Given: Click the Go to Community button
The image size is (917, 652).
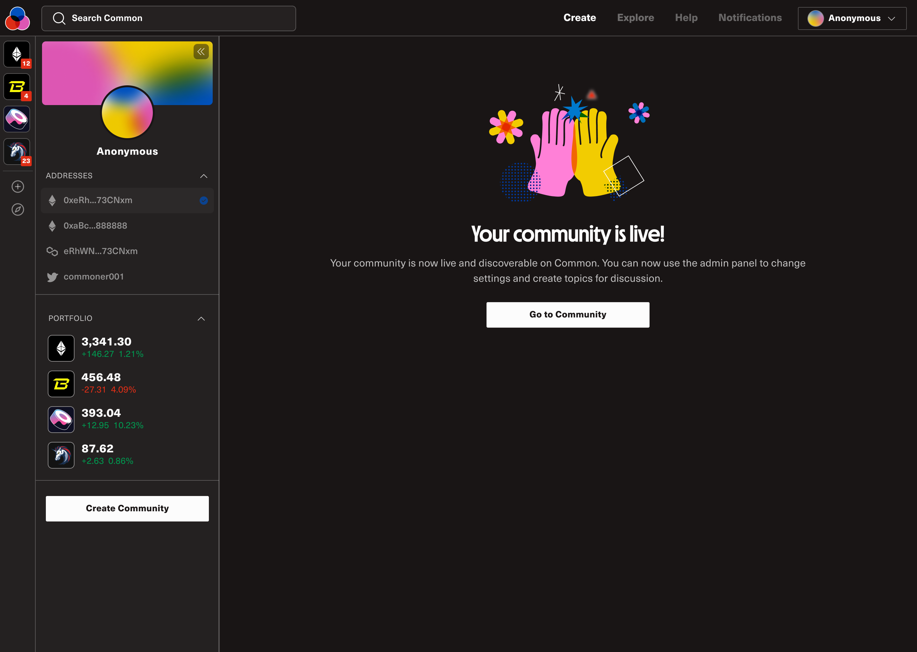Looking at the screenshot, I should pos(567,315).
